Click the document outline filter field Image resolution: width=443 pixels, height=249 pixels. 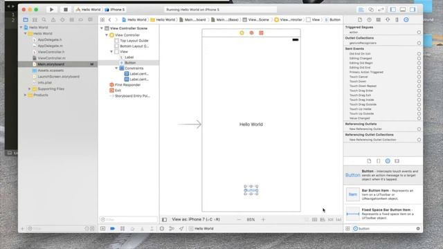129,219
